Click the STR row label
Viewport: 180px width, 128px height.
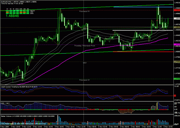click(31, 12)
